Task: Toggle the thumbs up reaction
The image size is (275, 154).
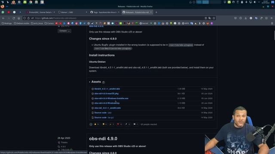Action: (x=97, y=124)
